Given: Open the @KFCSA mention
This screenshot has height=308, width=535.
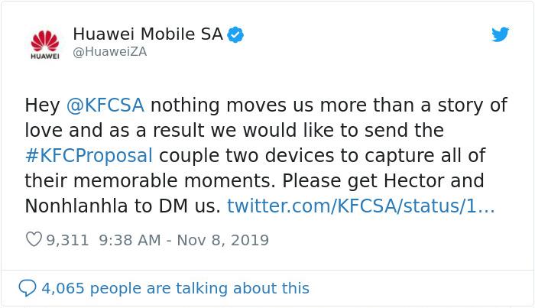Looking at the screenshot, I should (x=105, y=105).
